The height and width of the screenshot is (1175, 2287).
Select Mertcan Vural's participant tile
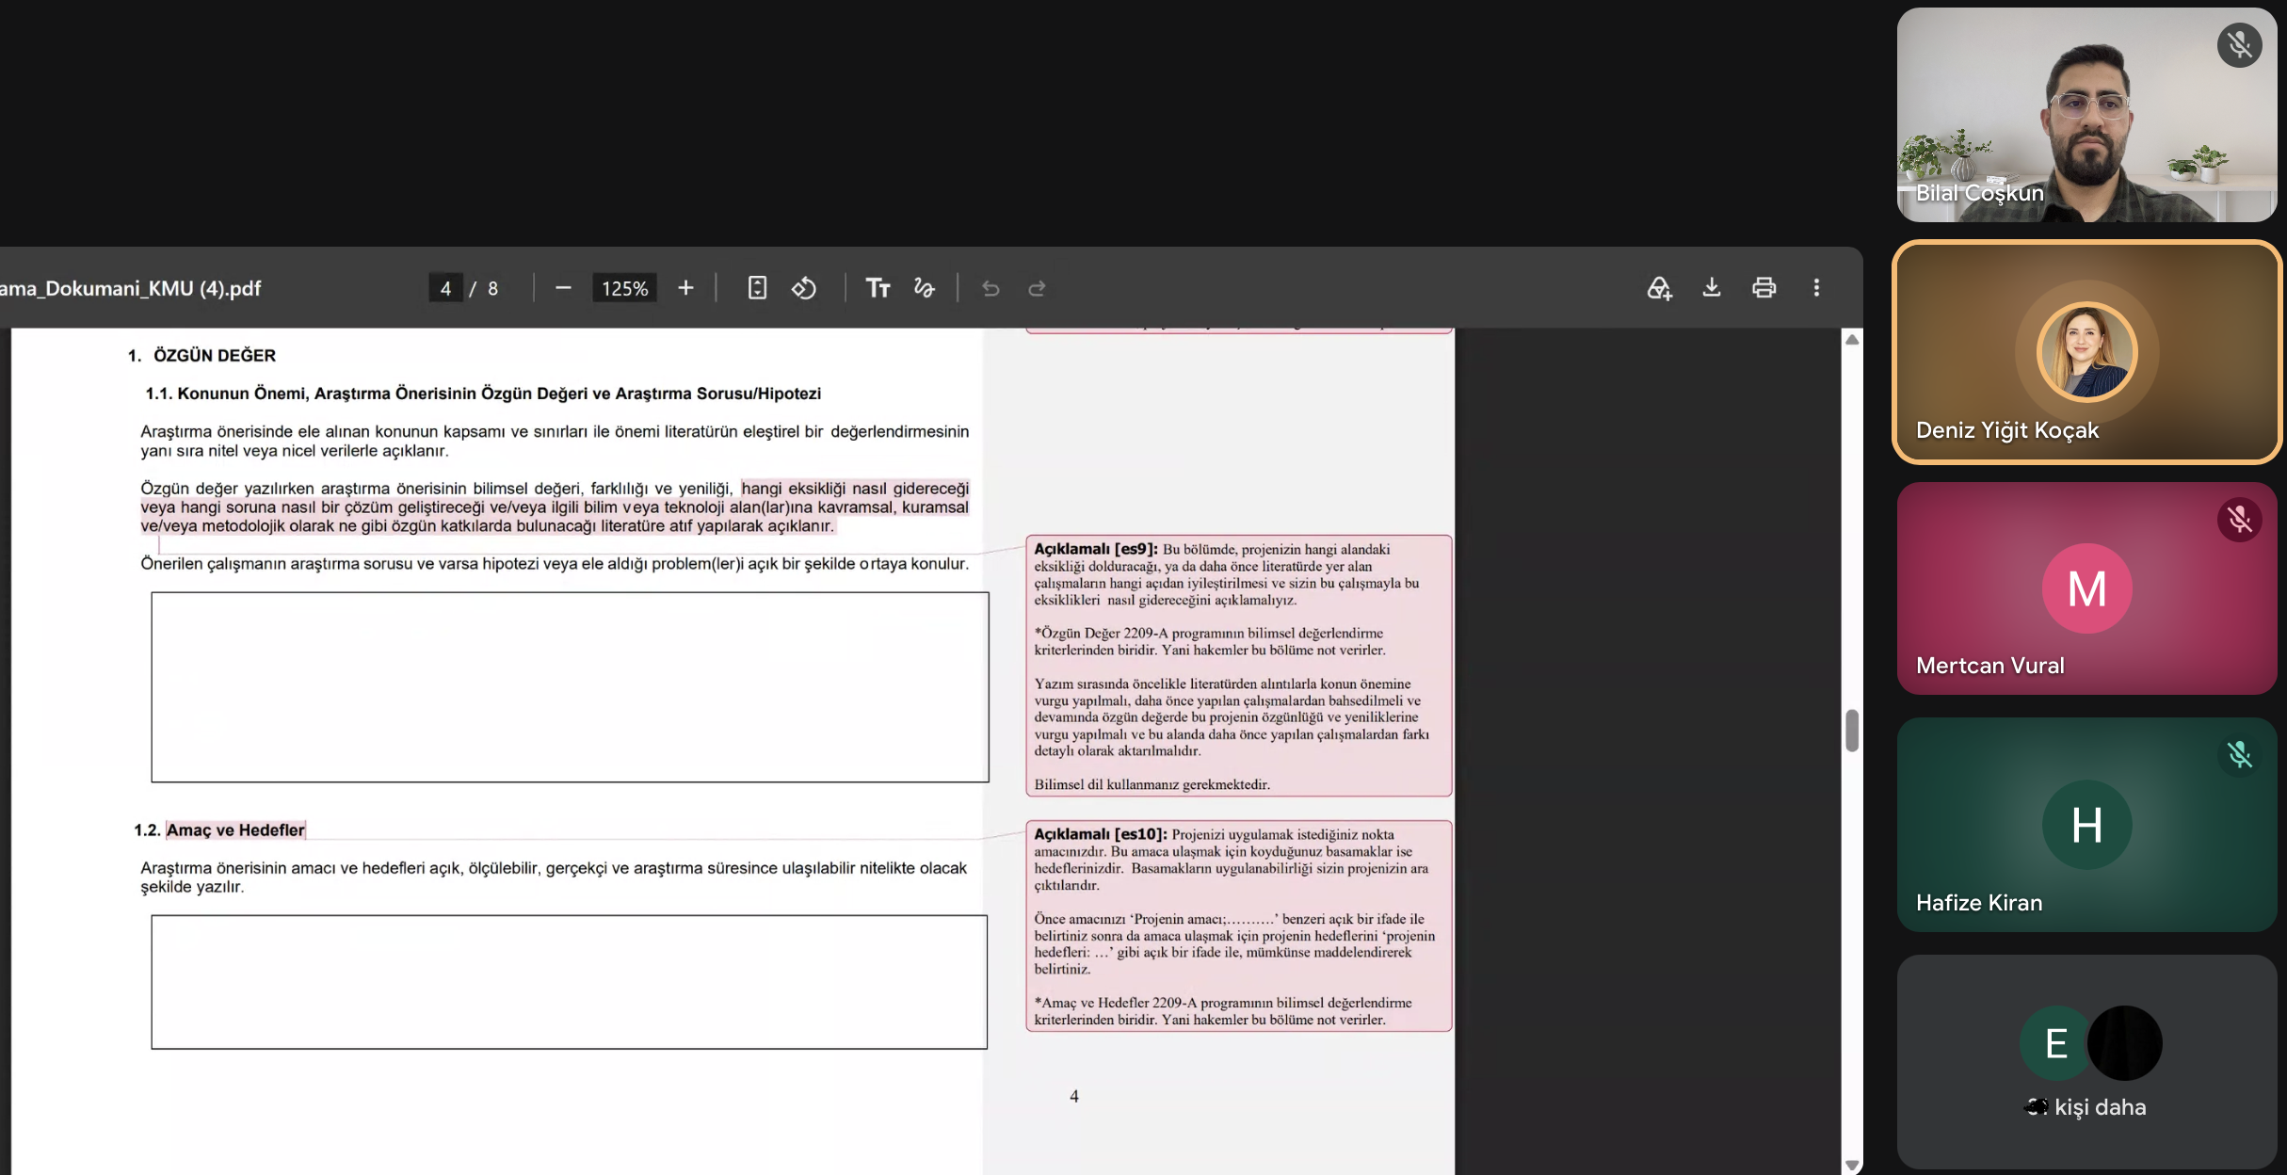(2086, 588)
